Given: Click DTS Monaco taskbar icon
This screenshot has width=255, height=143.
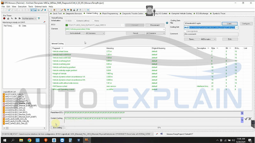Looking at the screenshot, I should pos(87,140).
